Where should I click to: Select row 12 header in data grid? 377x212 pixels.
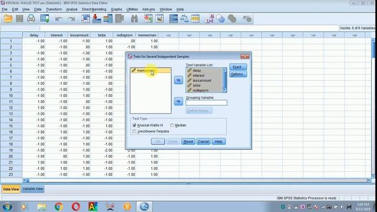point(11,108)
